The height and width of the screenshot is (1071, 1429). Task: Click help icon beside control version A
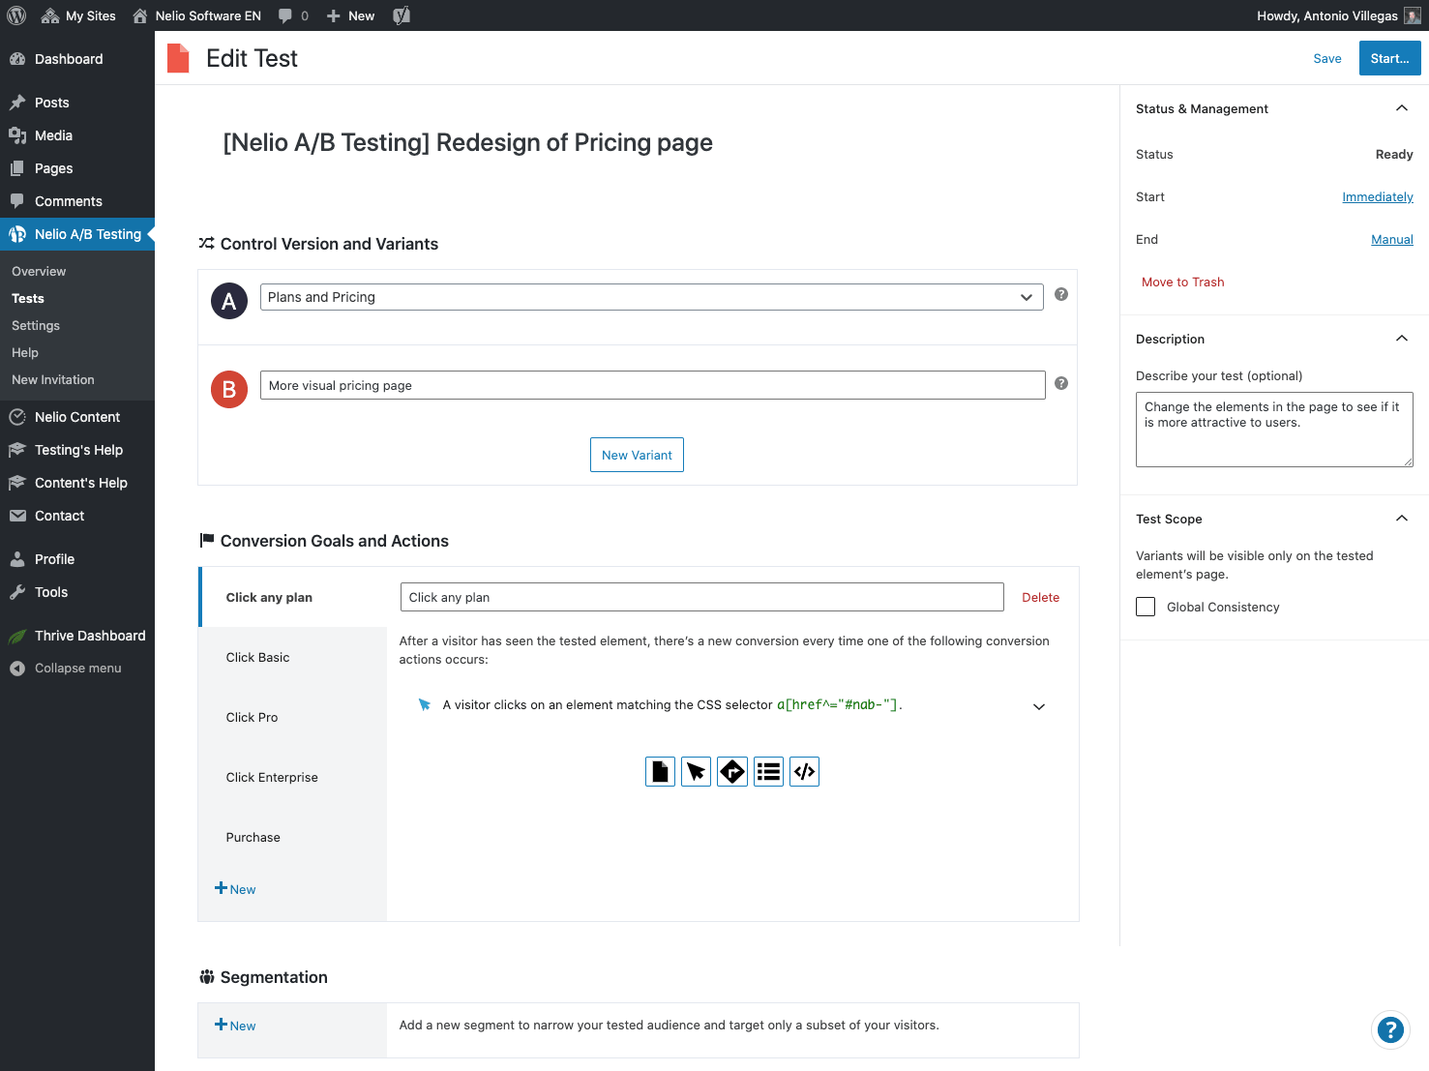[1061, 294]
